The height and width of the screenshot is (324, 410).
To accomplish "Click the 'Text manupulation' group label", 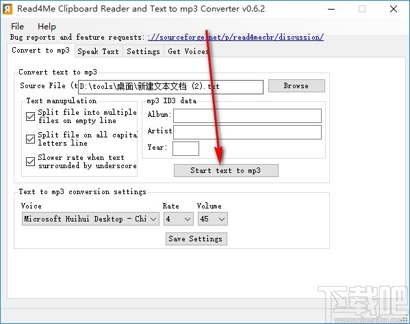I will click(x=62, y=100).
